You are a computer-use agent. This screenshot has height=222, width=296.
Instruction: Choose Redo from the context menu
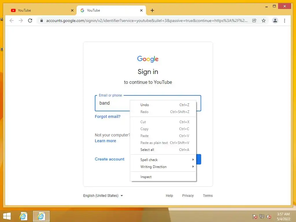pyautogui.click(x=163, y=112)
